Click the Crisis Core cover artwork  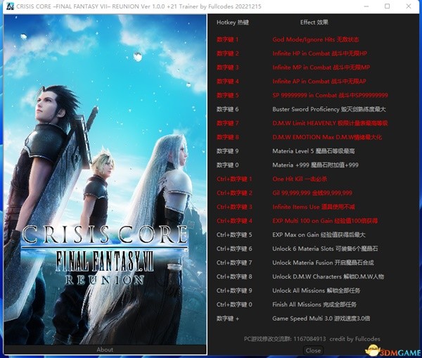click(x=105, y=179)
